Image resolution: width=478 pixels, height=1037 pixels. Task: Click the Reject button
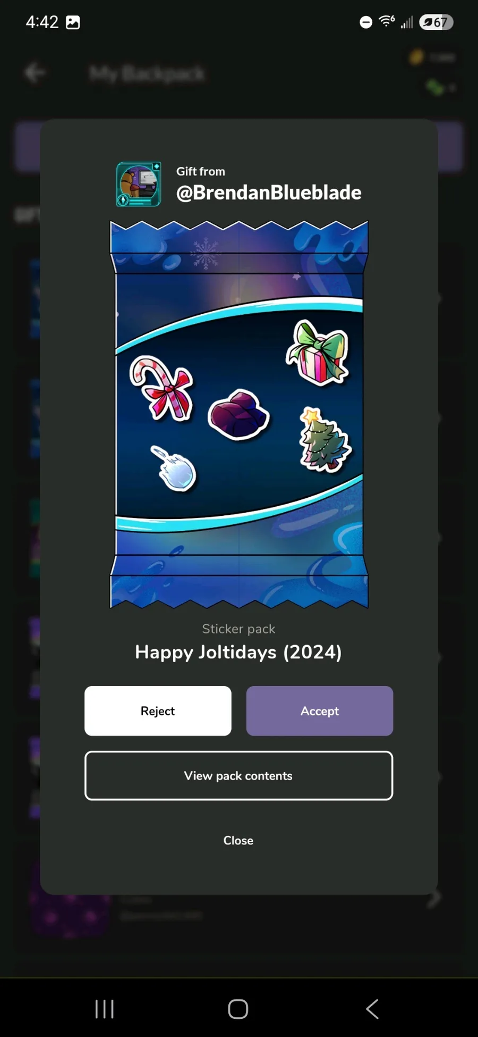(158, 711)
